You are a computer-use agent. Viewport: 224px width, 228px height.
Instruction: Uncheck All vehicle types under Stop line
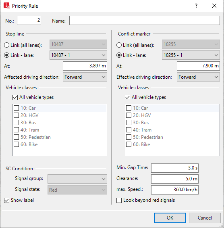(15, 97)
